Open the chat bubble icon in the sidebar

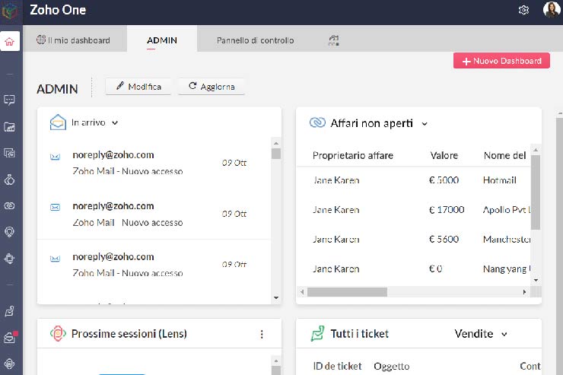[10, 100]
